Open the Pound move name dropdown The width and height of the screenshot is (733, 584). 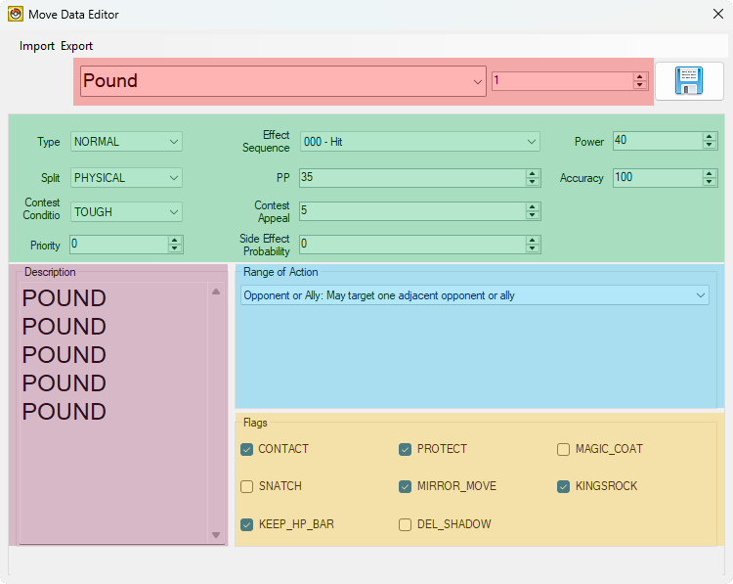pos(283,81)
